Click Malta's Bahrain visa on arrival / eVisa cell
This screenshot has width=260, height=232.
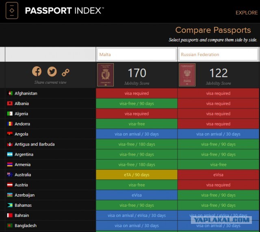coord(136,215)
